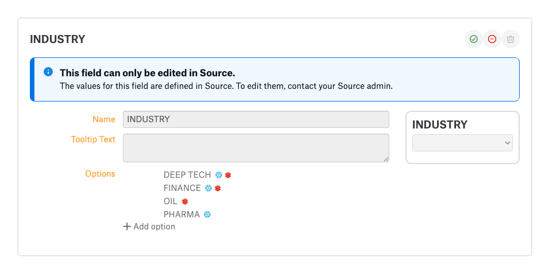Select the DEEP TECH option text

pyautogui.click(x=187, y=175)
